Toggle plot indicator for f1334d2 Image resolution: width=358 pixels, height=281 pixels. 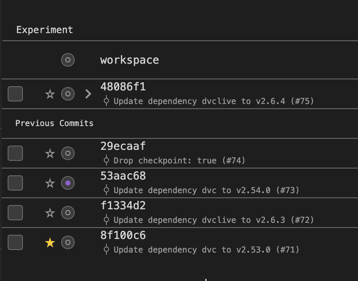pyautogui.click(x=68, y=213)
